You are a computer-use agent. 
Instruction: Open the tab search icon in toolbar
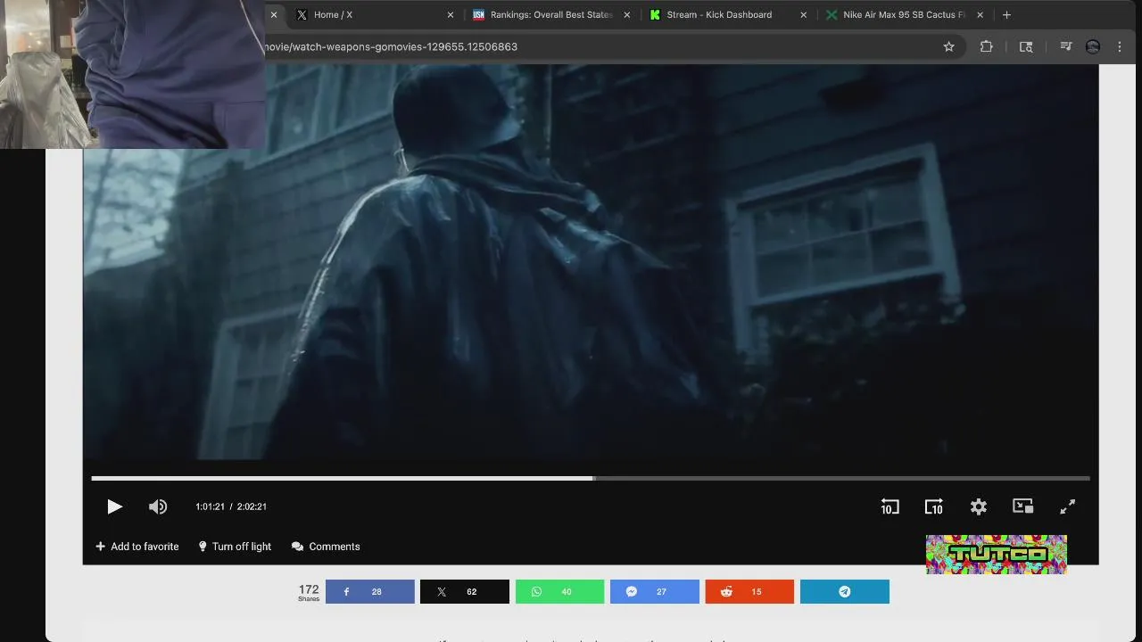(x=1026, y=46)
